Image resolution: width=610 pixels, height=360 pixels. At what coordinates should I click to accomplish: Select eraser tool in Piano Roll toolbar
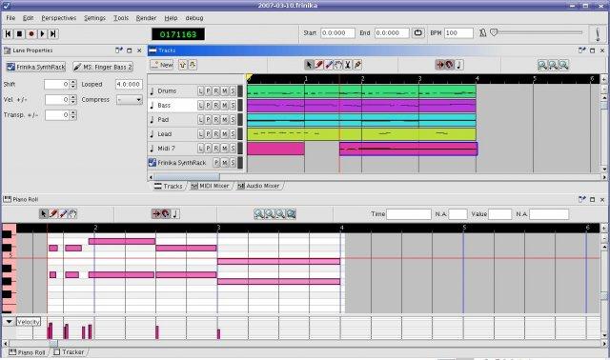[x=63, y=214]
